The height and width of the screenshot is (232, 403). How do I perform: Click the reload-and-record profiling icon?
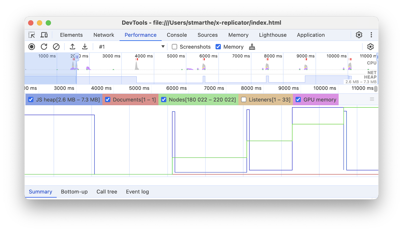pos(44,46)
